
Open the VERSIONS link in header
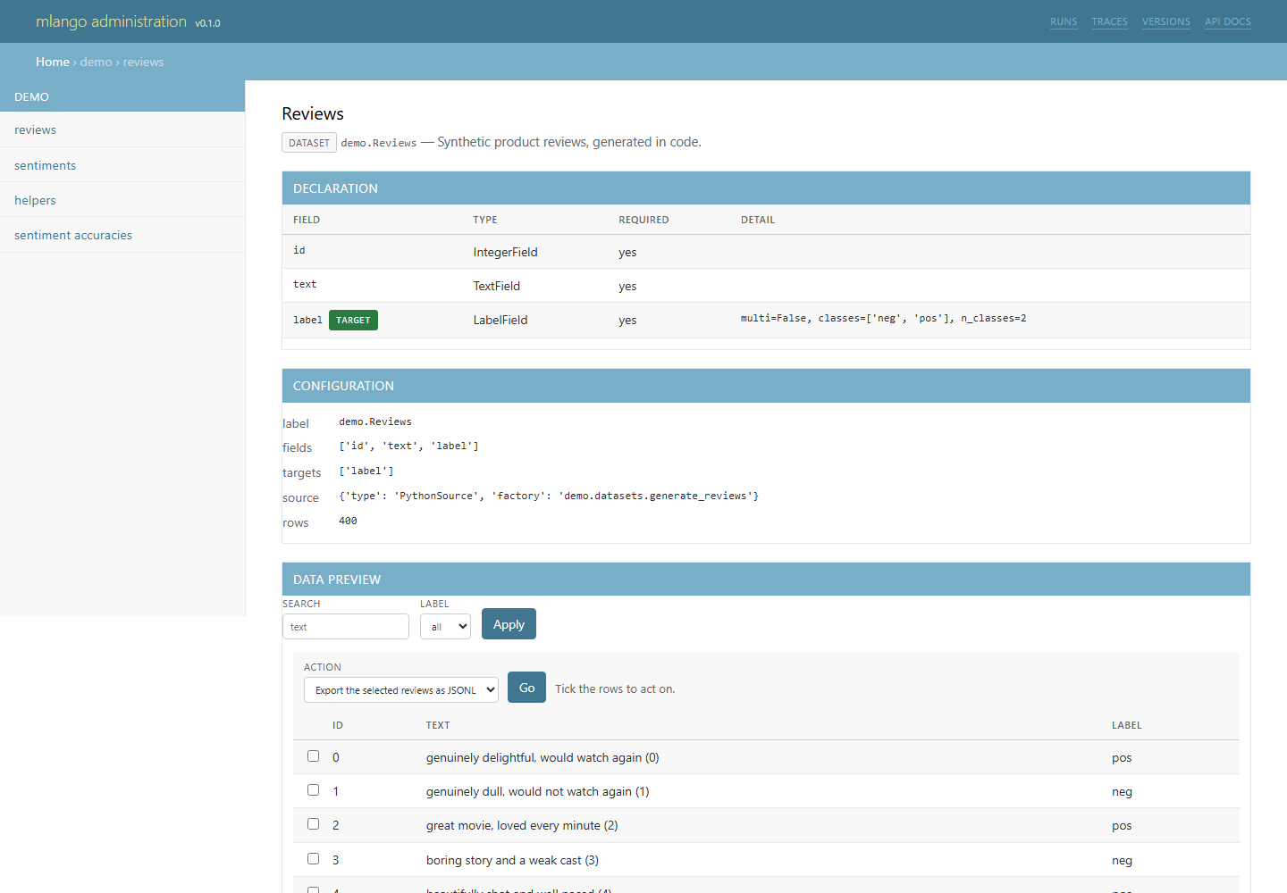[x=1165, y=21]
